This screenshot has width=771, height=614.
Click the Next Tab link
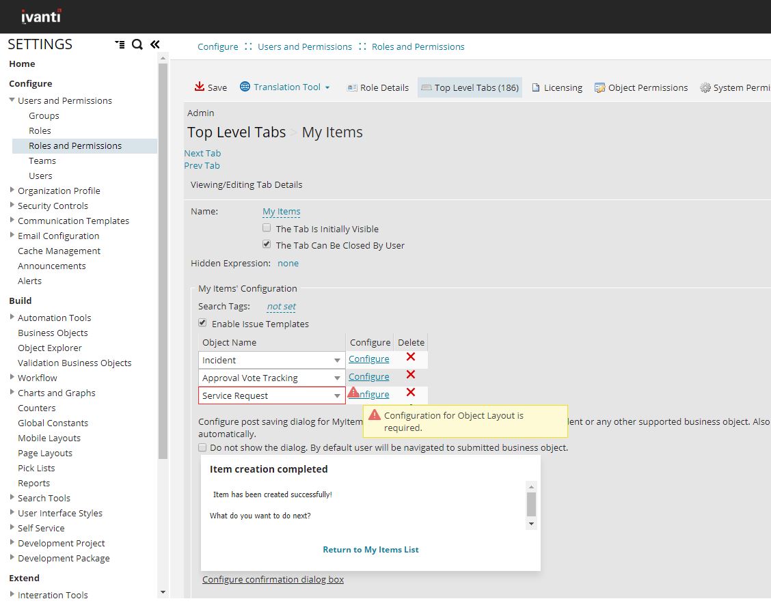[202, 153]
